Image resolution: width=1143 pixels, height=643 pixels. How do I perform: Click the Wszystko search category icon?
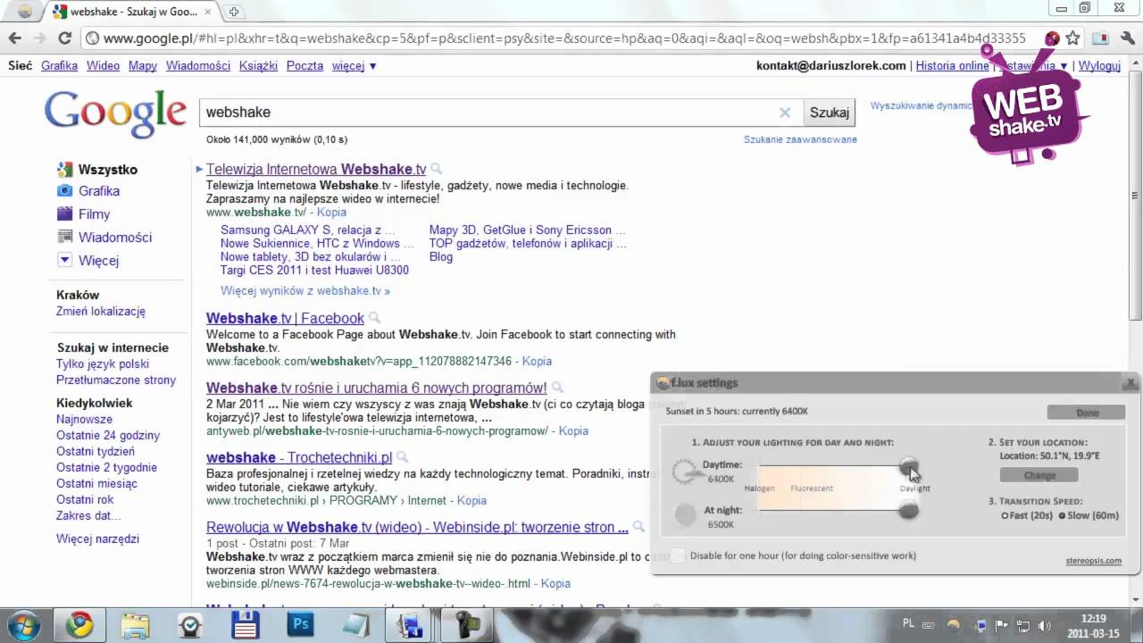tap(64, 170)
